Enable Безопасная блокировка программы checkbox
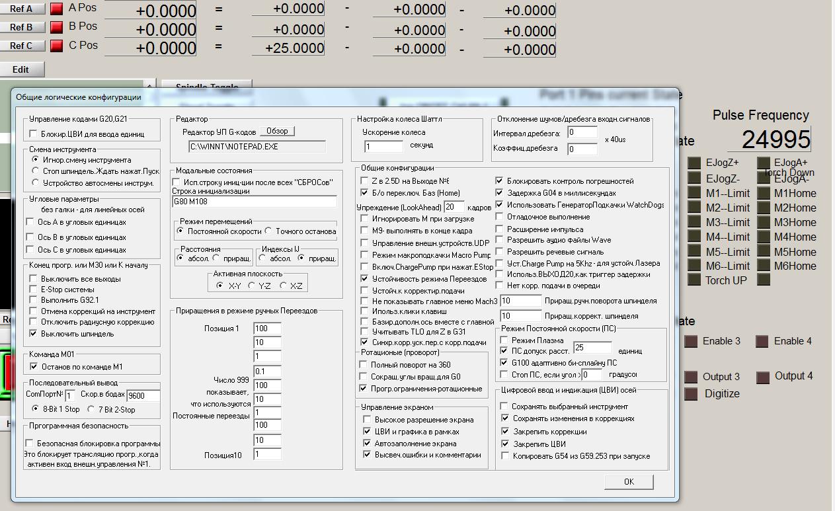Viewport: 835px width, 511px height. [x=30, y=444]
